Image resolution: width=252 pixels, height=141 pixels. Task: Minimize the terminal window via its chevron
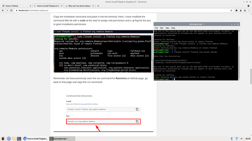[x=232, y=24]
